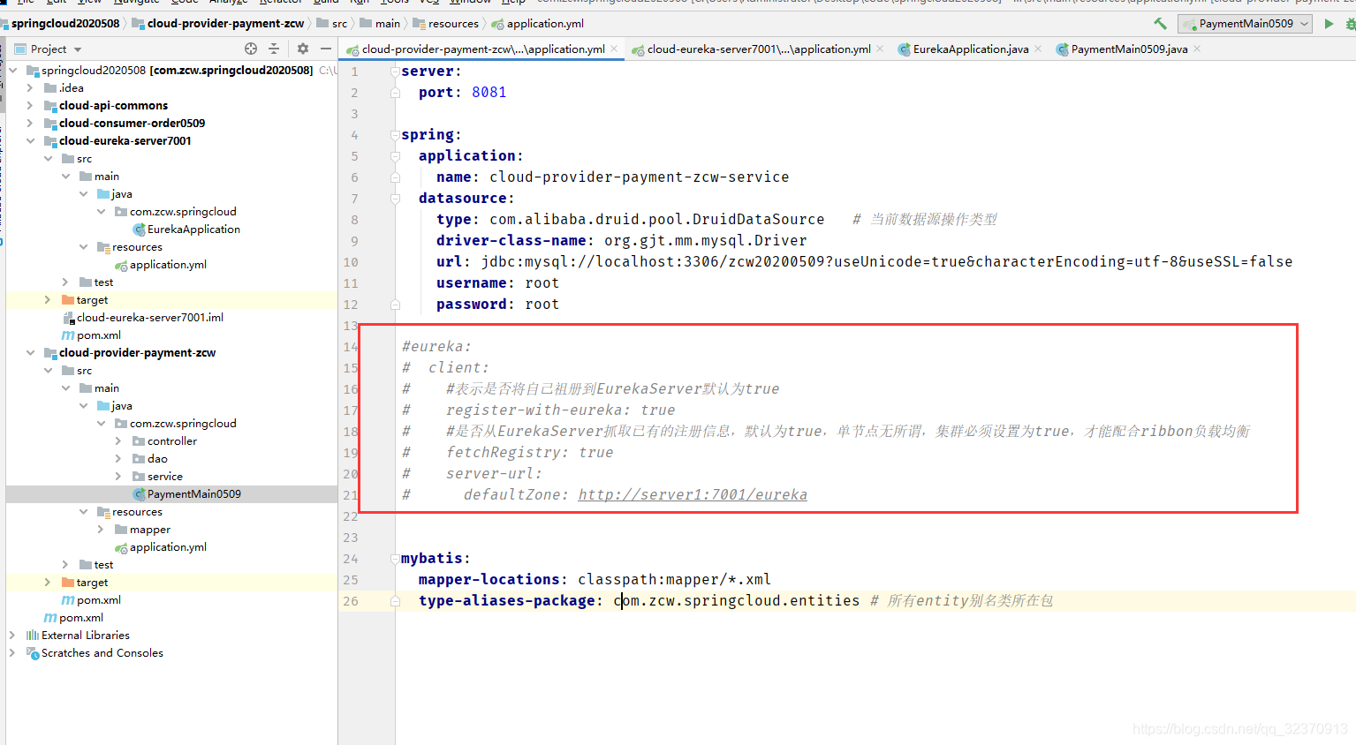Click the fold marker on line 1 server
1356x745 pixels.
395,71
